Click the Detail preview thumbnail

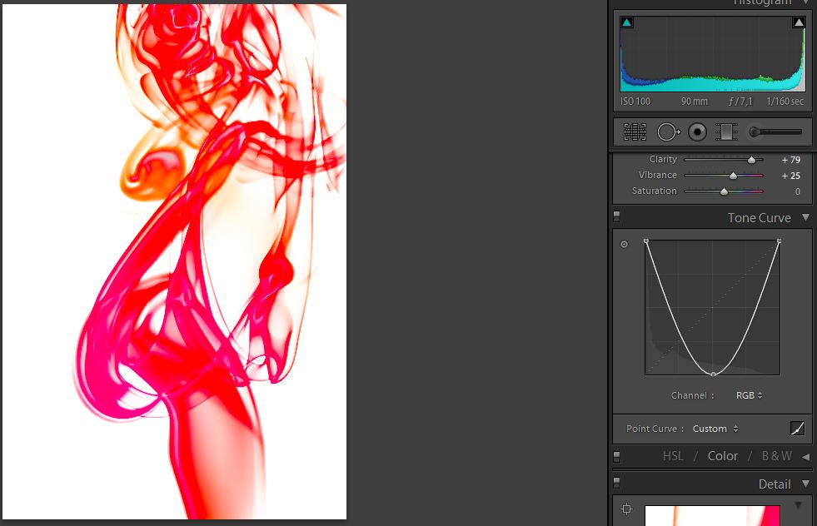point(712,515)
